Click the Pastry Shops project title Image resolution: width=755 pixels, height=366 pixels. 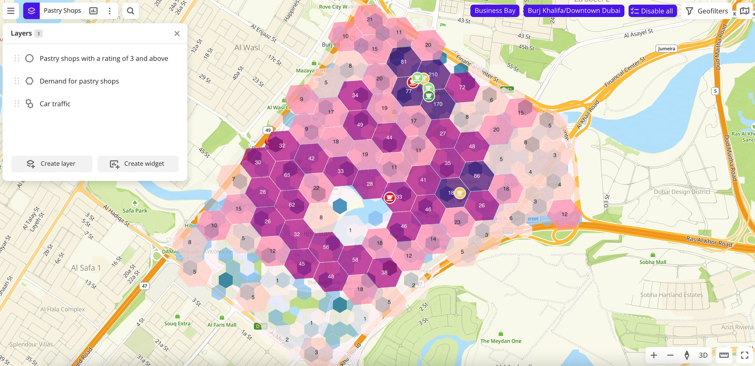click(62, 11)
